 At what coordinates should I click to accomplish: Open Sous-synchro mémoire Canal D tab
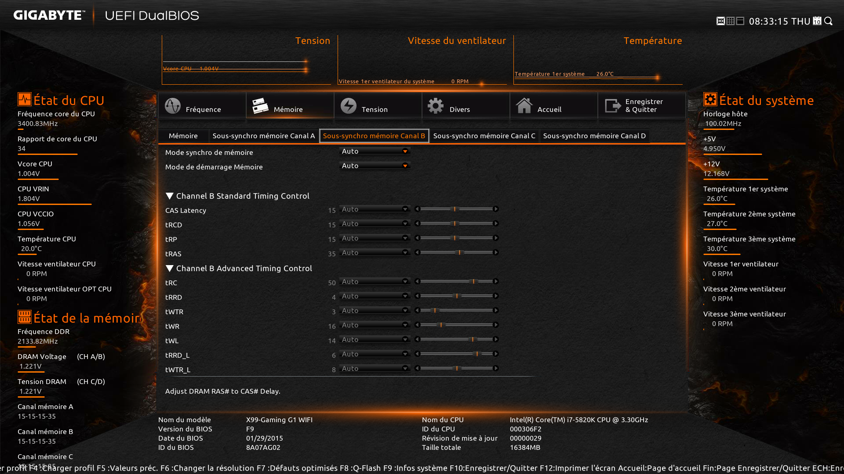594,136
